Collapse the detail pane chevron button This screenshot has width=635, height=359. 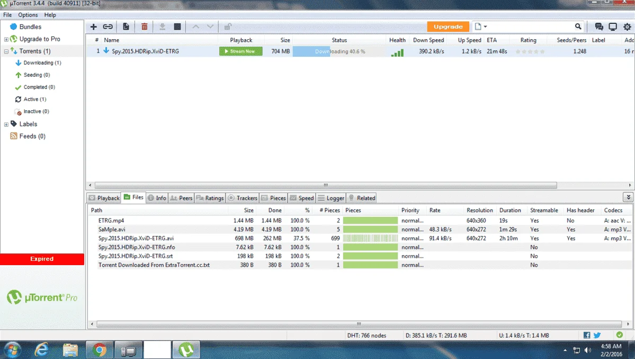[x=628, y=197]
